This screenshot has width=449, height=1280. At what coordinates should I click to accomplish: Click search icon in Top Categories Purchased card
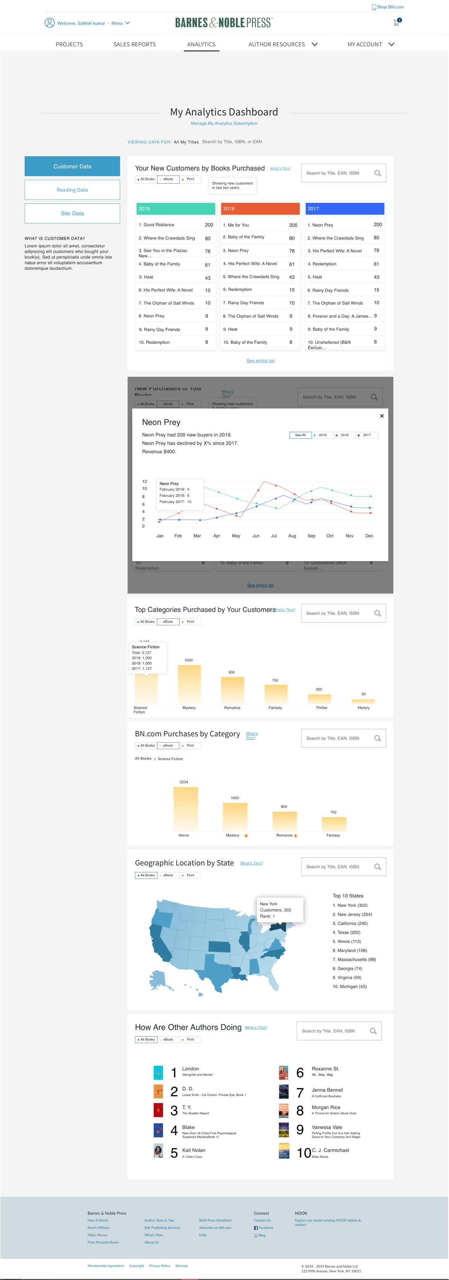tap(377, 614)
